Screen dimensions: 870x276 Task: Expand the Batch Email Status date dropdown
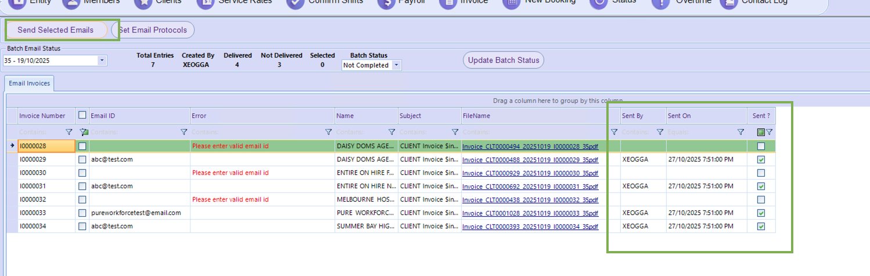coord(102,60)
